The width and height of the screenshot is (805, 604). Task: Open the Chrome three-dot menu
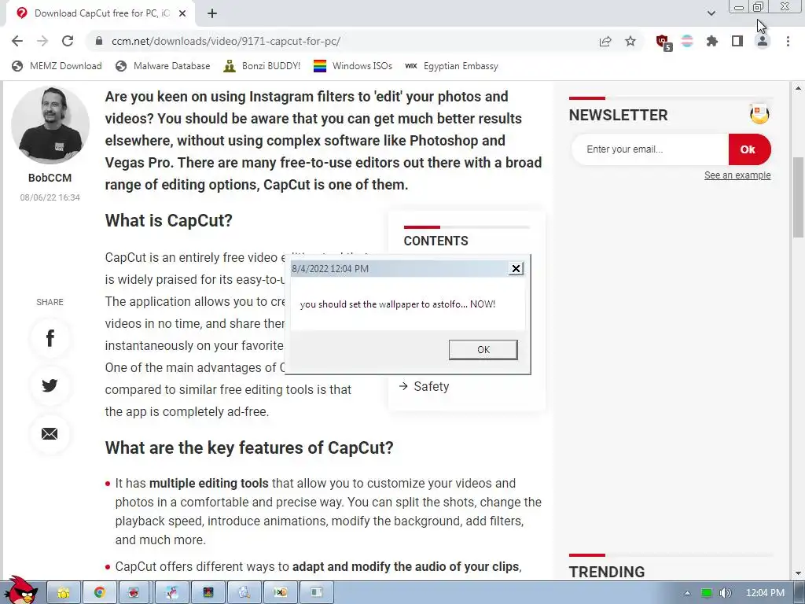pos(788,41)
